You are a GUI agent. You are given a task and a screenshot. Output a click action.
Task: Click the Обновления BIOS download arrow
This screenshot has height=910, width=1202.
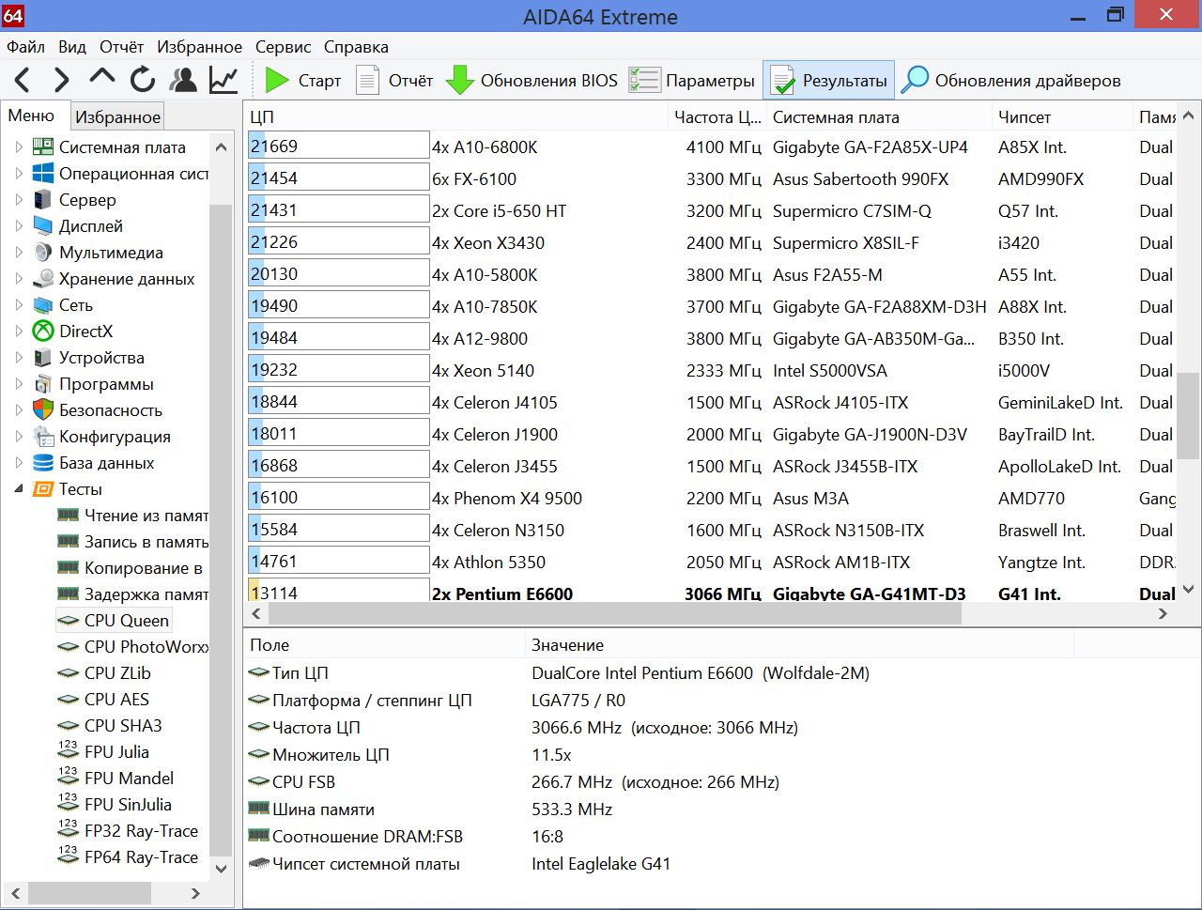click(460, 80)
